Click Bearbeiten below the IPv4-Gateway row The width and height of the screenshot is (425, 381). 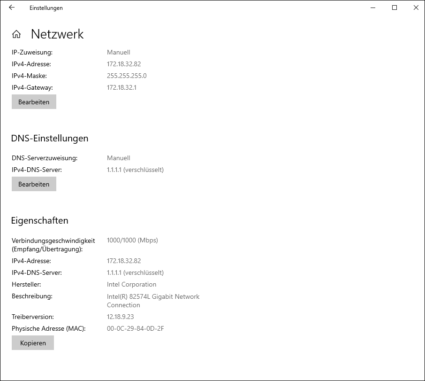pos(34,102)
